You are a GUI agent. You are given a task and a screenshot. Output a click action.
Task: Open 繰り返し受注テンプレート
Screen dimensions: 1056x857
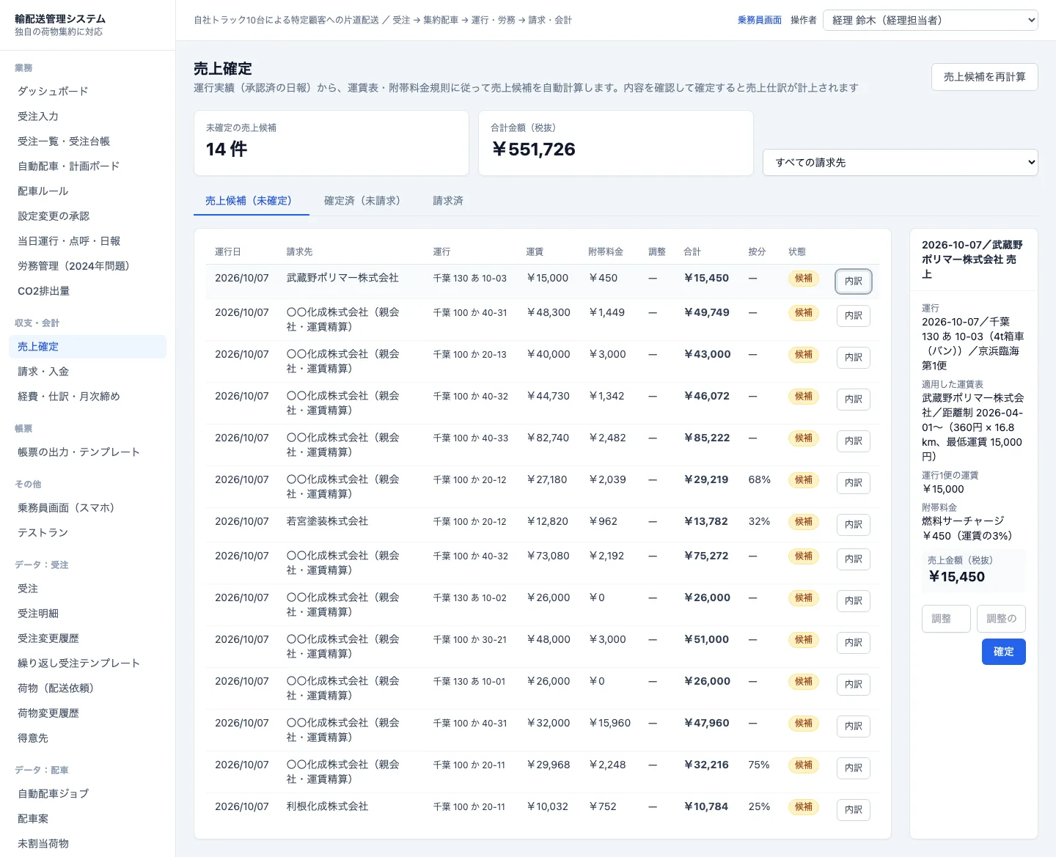pos(88,663)
